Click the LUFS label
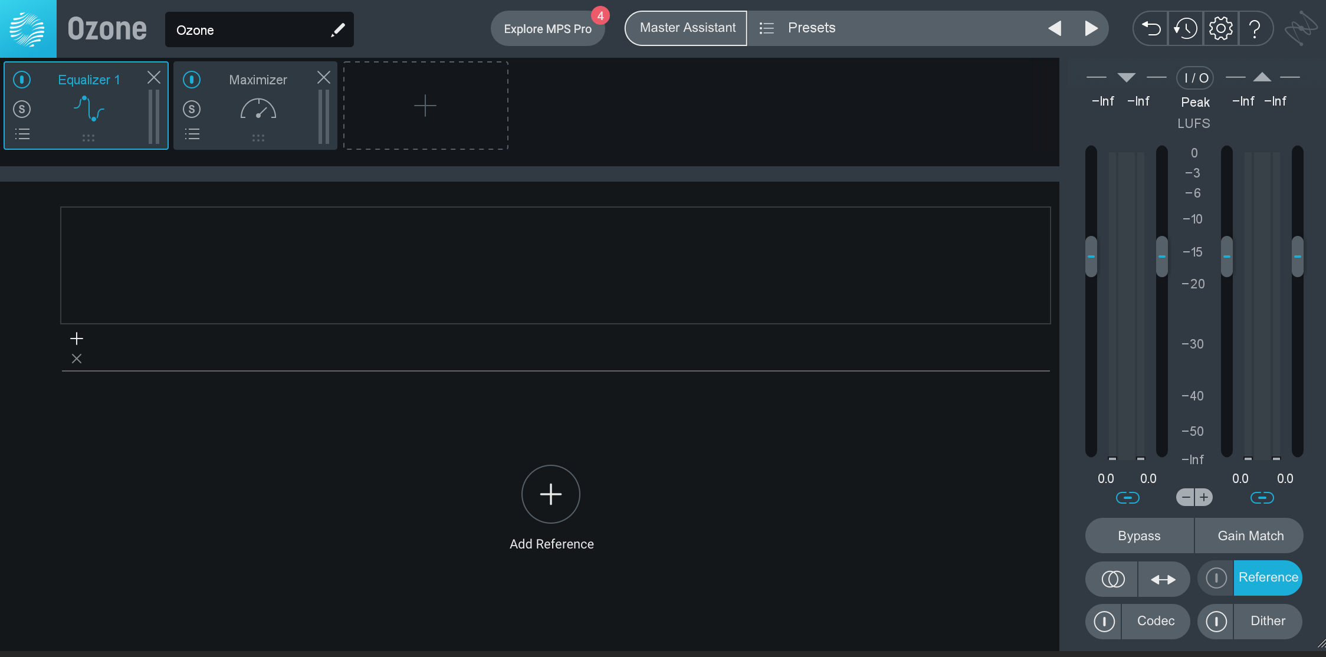 tap(1194, 123)
